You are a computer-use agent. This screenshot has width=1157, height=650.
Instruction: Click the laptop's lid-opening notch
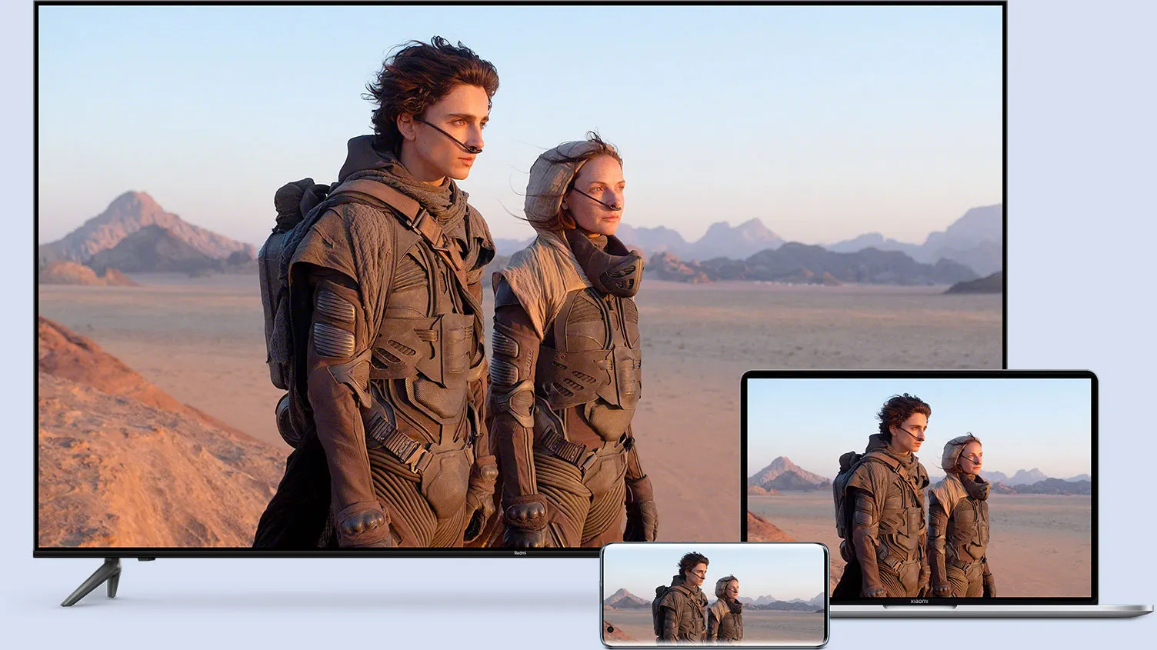(919, 608)
